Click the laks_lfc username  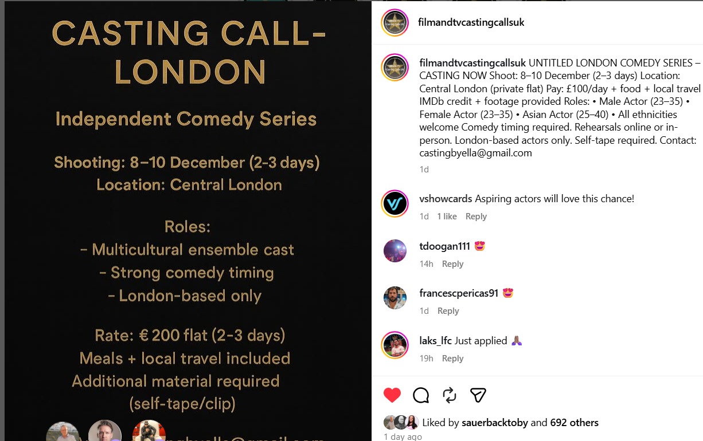click(x=435, y=341)
